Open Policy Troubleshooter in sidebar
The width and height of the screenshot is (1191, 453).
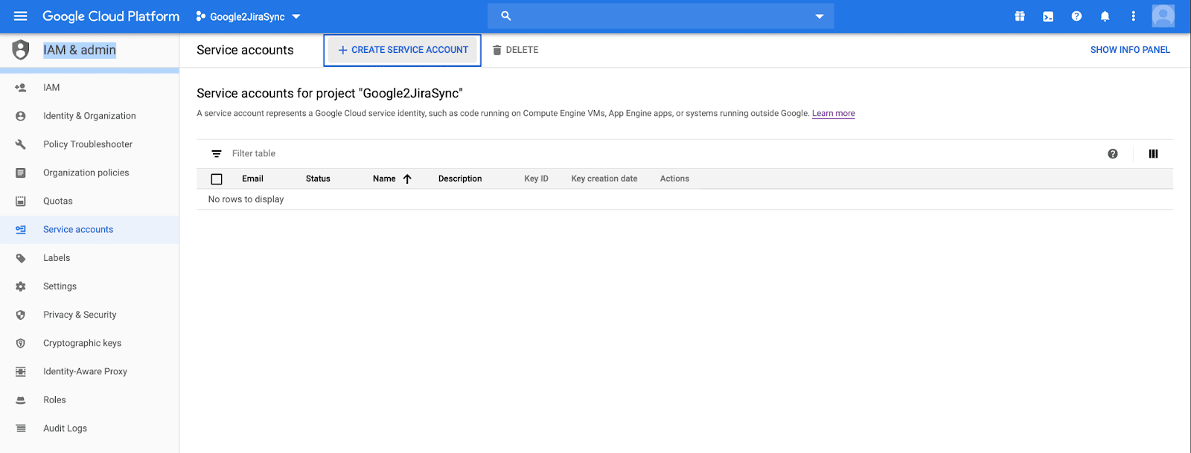89,144
